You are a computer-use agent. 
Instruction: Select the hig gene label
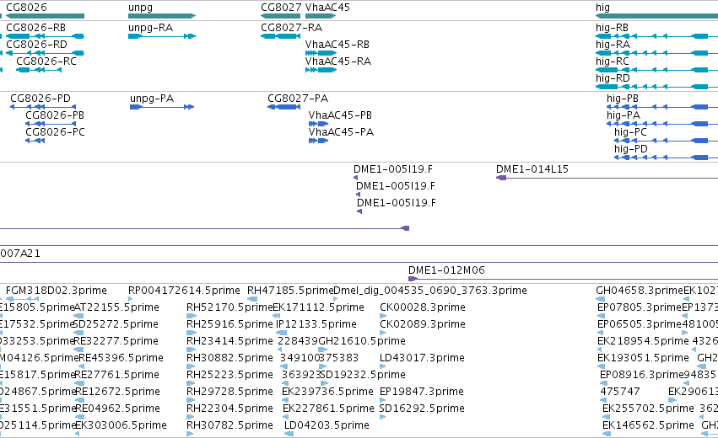[x=602, y=8]
